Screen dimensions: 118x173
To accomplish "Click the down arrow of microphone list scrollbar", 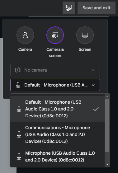I will click(x=107, y=164).
